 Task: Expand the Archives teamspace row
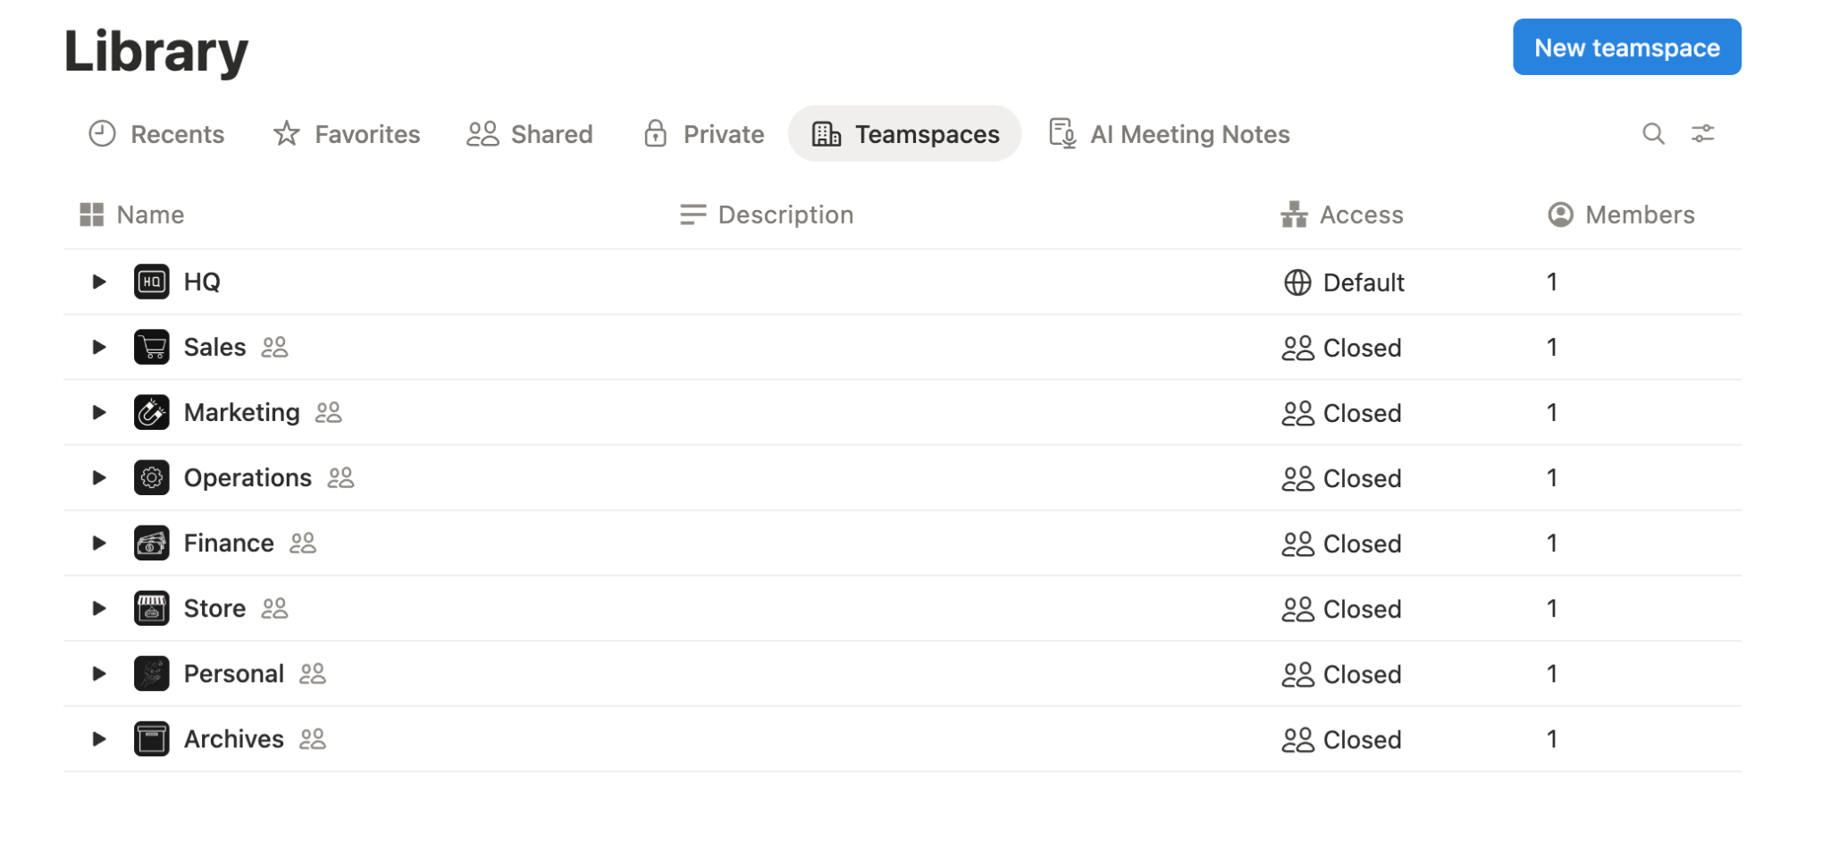point(98,738)
